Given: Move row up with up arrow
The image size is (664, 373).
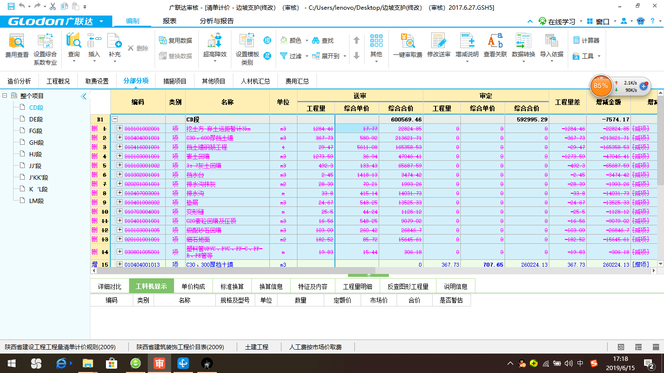Looking at the screenshot, I should (x=356, y=40).
